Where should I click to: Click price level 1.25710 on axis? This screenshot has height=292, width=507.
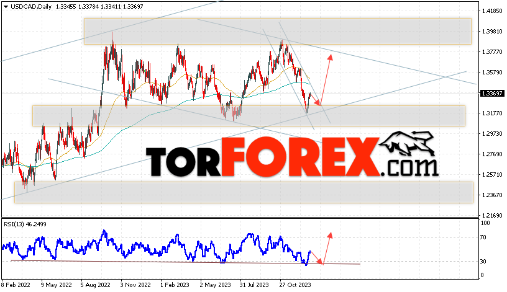tap(492, 175)
